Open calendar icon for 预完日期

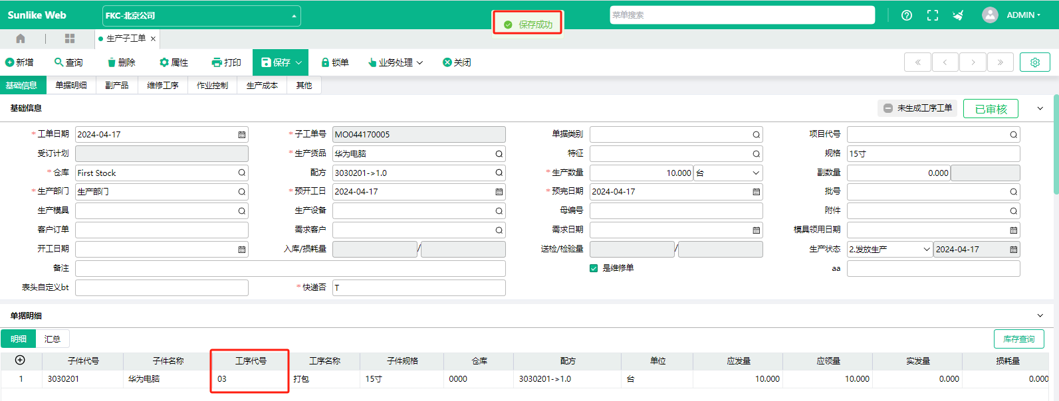(x=757, y=192)
